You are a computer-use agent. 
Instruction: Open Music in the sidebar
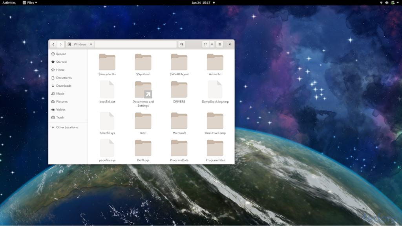[68, 93]
